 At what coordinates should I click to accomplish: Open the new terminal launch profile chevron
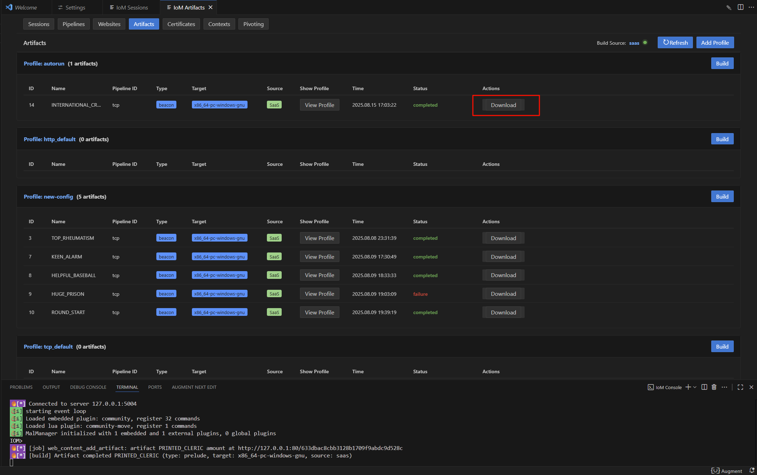pos(695,387)
